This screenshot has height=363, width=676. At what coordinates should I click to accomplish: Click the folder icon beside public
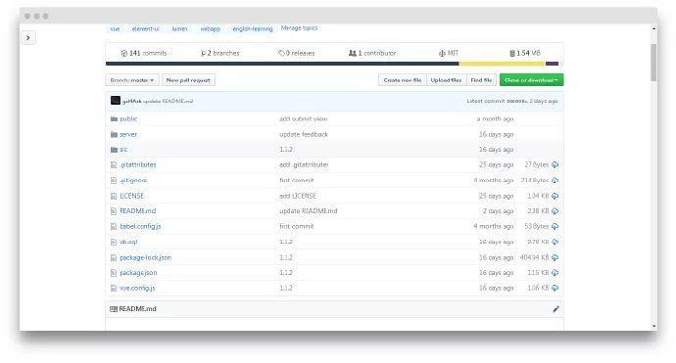(114, 118)
